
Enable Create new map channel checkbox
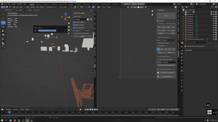click(x=157, y=60)
